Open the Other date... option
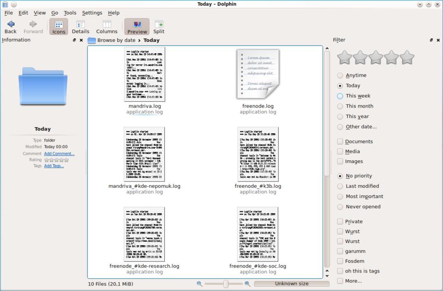The height and width of the screenshot is (291, 443). coord(340,127)
